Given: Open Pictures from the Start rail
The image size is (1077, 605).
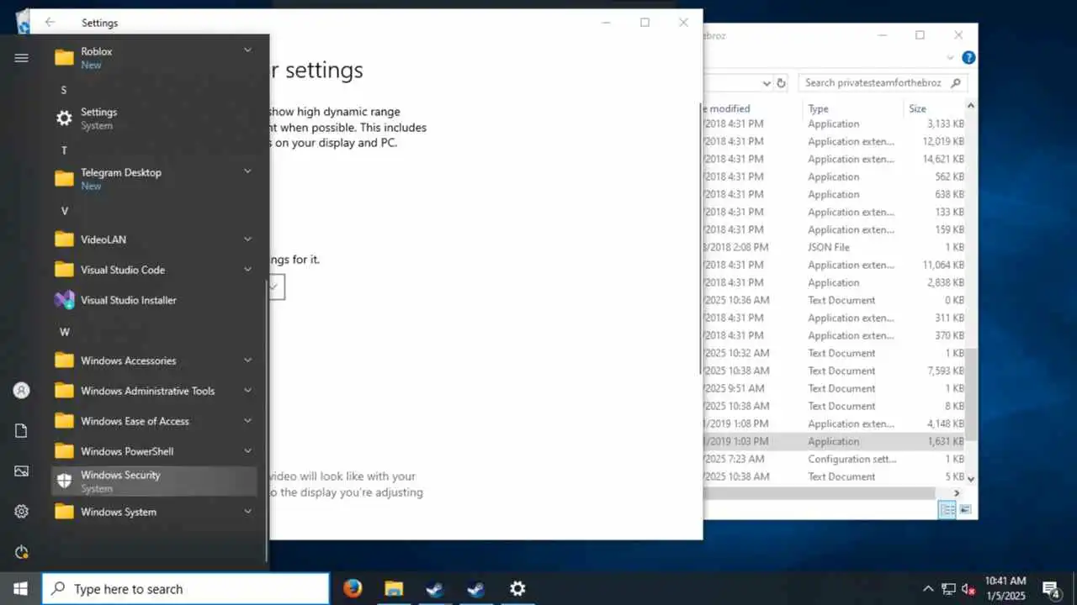Looking at the screenshot, I should [22, 471].
